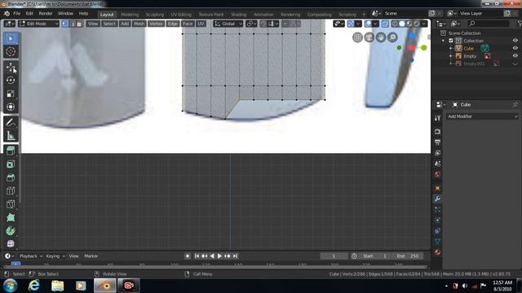
Task: Jump to the timeline end frame button
Action: 235,256
